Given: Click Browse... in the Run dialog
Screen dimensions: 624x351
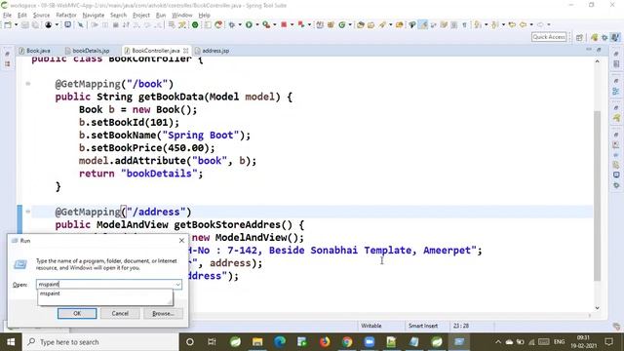Looking at the screenshot, I should (163, 313).
